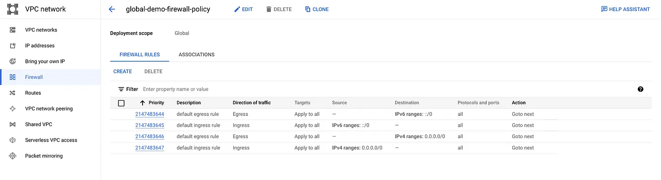Click the Bring your own IP globe icon
Viewport: 661px width, 180px height.
tap(13, 61)
